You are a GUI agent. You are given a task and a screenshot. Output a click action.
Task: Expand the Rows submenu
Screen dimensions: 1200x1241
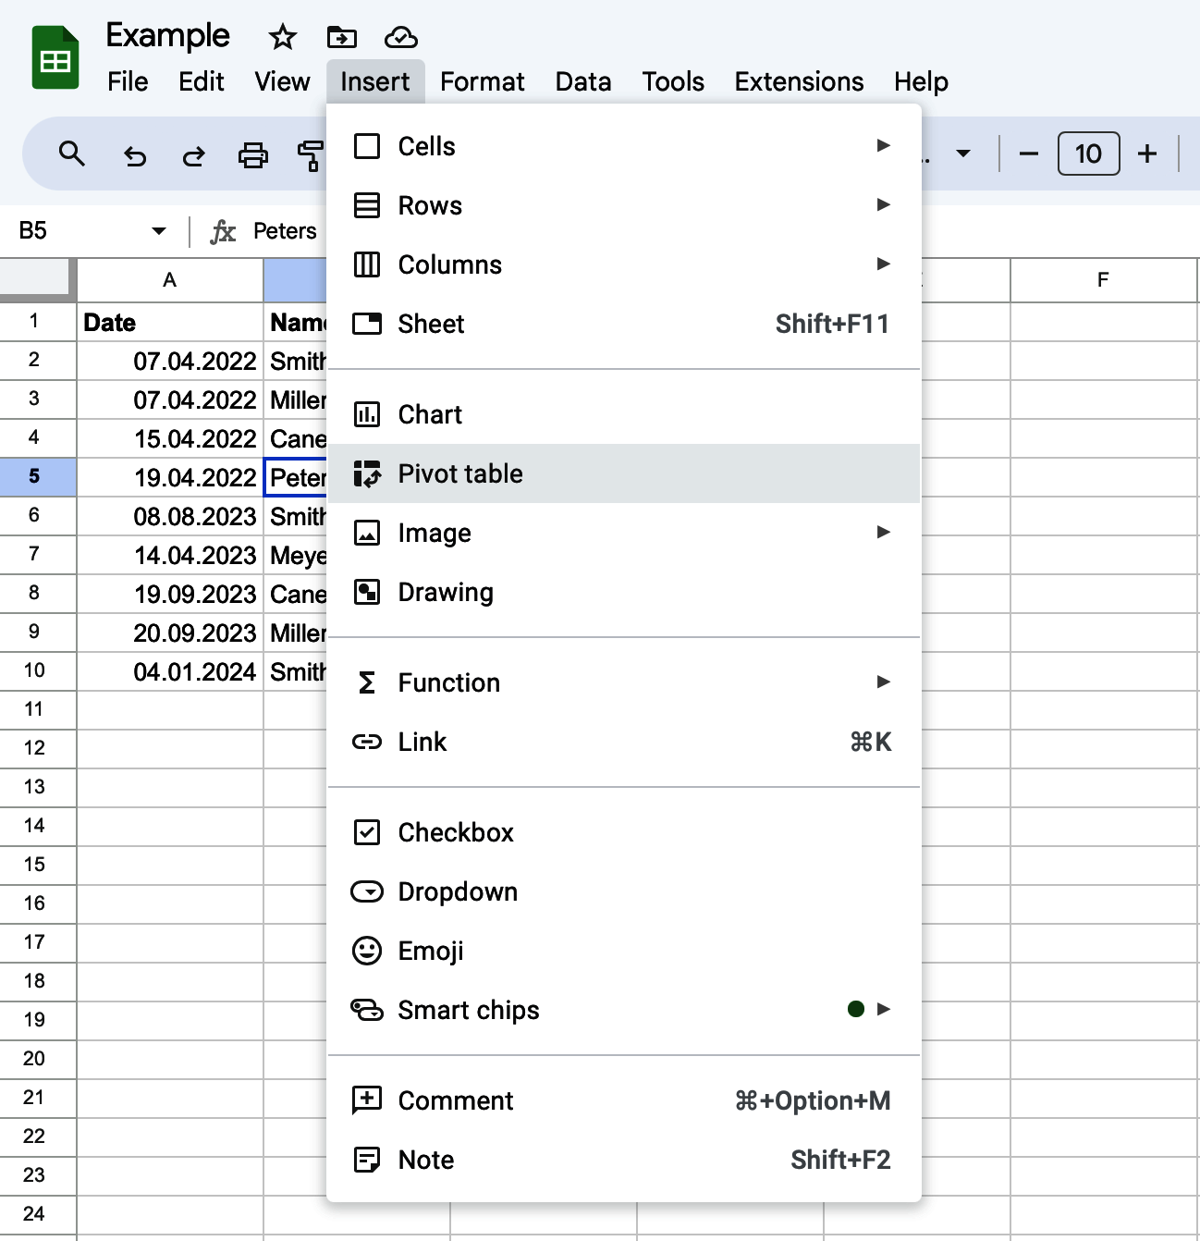(x=884, y=204)
